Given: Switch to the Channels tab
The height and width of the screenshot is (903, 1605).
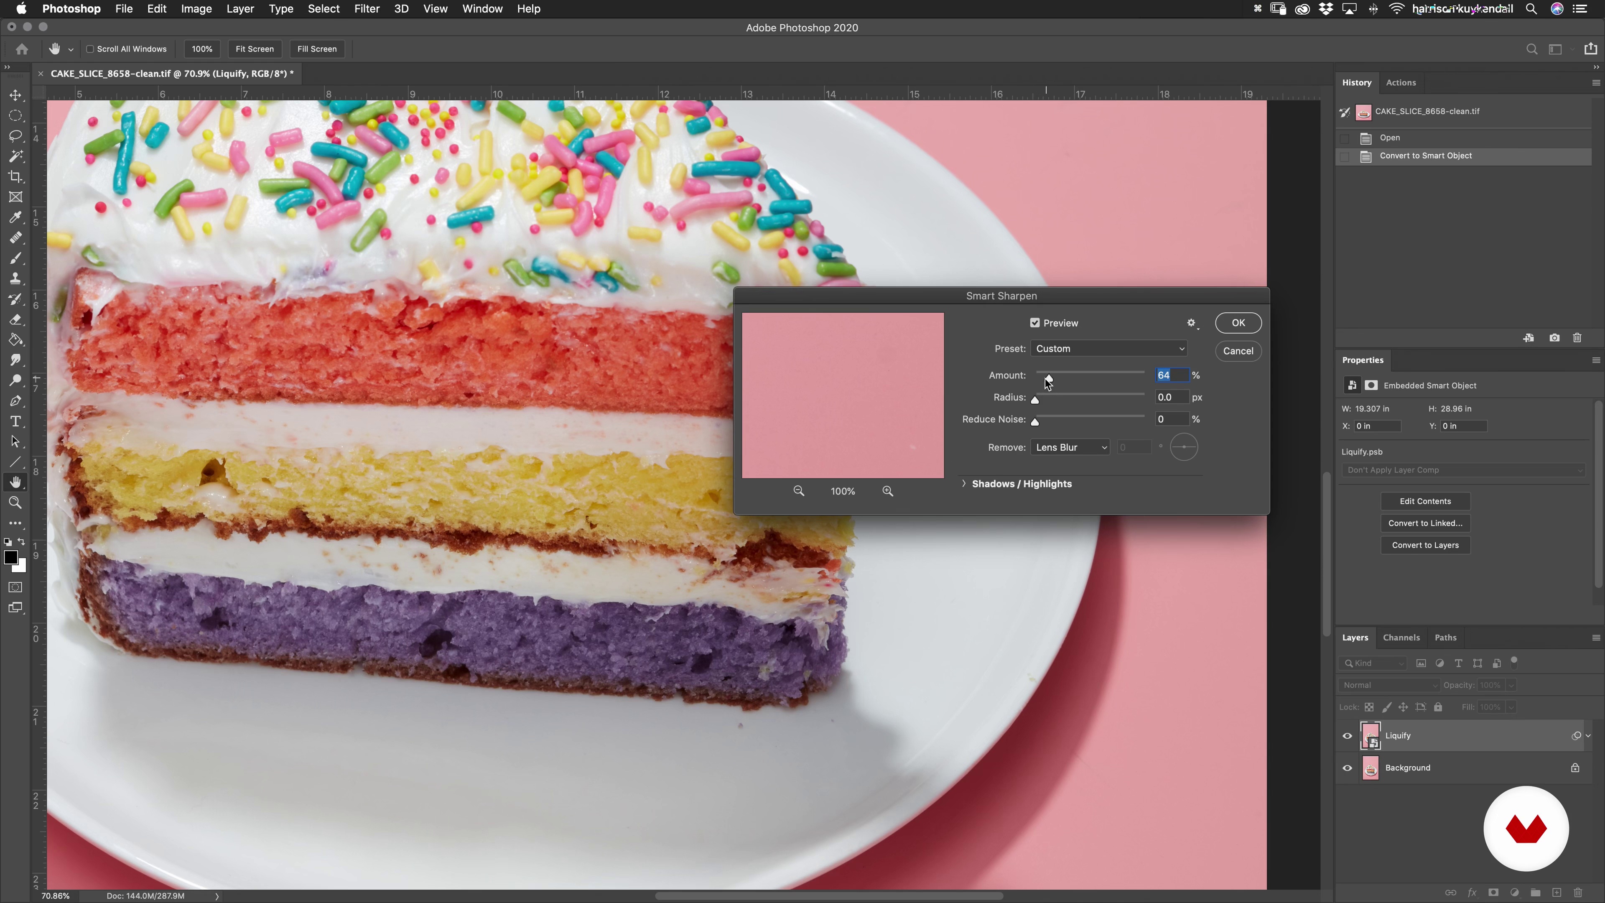Looking at the screenshot, I should (x=1401, y=638).
